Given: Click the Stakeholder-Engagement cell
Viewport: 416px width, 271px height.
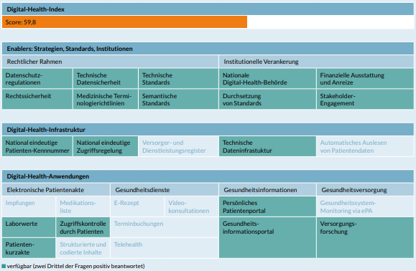Looking at the screenshot, I should [365, 99].
